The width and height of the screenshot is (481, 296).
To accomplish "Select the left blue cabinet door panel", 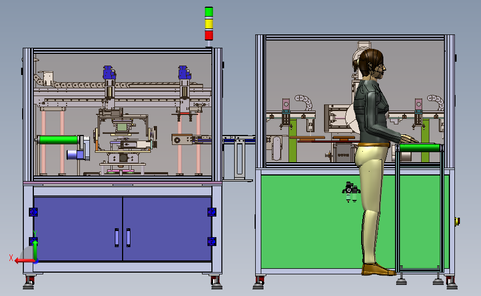I will coord(78,229).
